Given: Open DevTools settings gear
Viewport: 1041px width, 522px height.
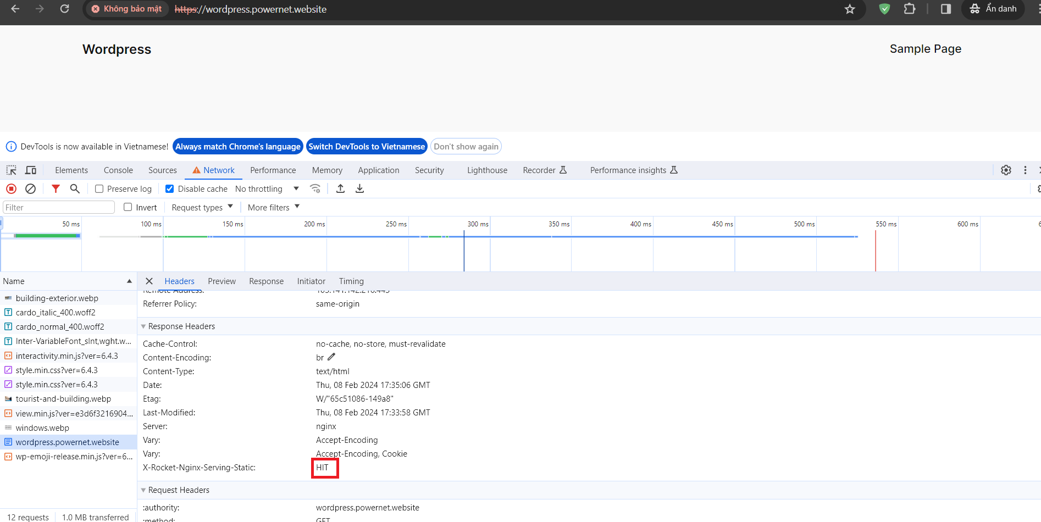Looking at the screenshot, I should tap(1006, 170).
